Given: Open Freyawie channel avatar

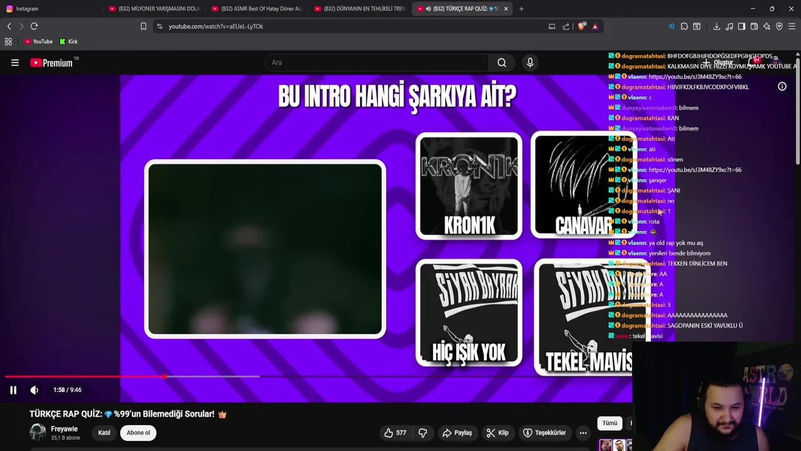Looking at the screenshot, I should tap(38, 432).
